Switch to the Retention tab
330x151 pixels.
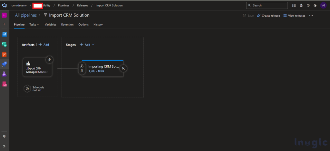(x=67, y=24)
